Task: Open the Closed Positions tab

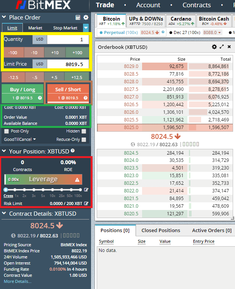Action: point(161,230)
